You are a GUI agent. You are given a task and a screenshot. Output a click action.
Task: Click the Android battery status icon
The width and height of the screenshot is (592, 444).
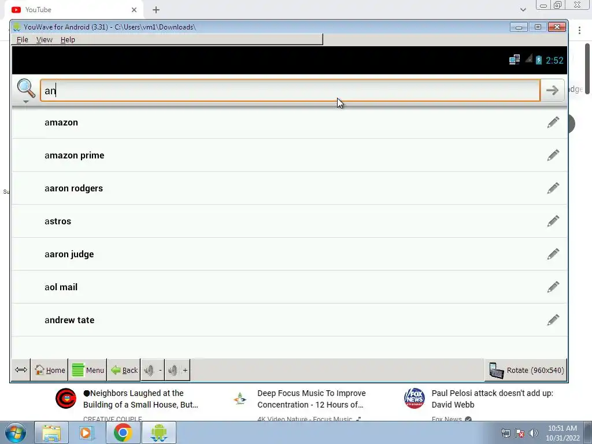(539, 60)
